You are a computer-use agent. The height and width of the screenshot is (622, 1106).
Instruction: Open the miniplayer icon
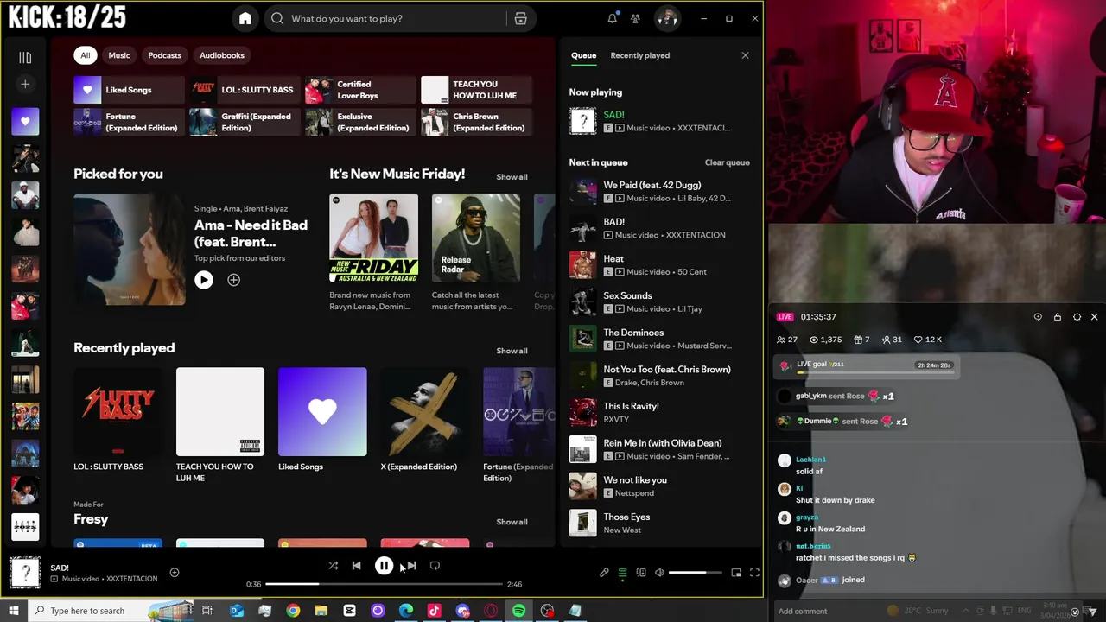(x=736, y=572)
